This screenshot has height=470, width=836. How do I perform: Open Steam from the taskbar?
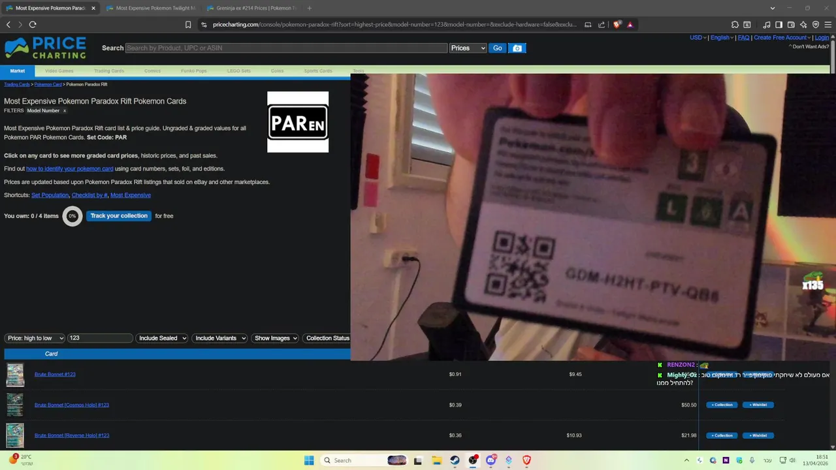point(455,460)
